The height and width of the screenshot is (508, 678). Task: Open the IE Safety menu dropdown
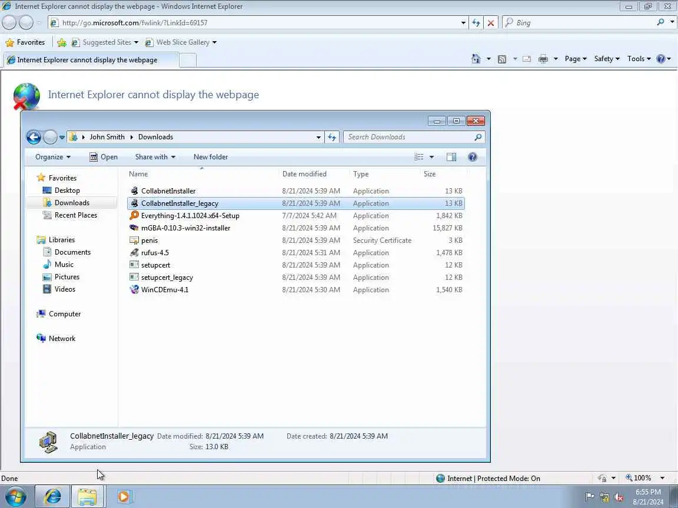point(607,59)
